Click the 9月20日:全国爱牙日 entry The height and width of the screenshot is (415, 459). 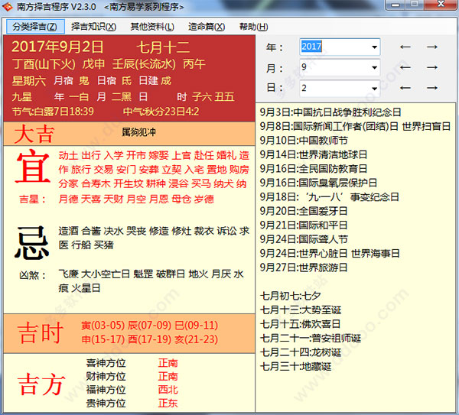(304, 211)
